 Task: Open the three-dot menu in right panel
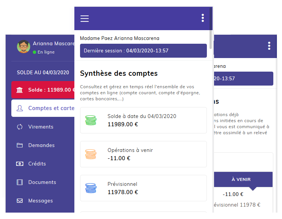tap(269, 46)
